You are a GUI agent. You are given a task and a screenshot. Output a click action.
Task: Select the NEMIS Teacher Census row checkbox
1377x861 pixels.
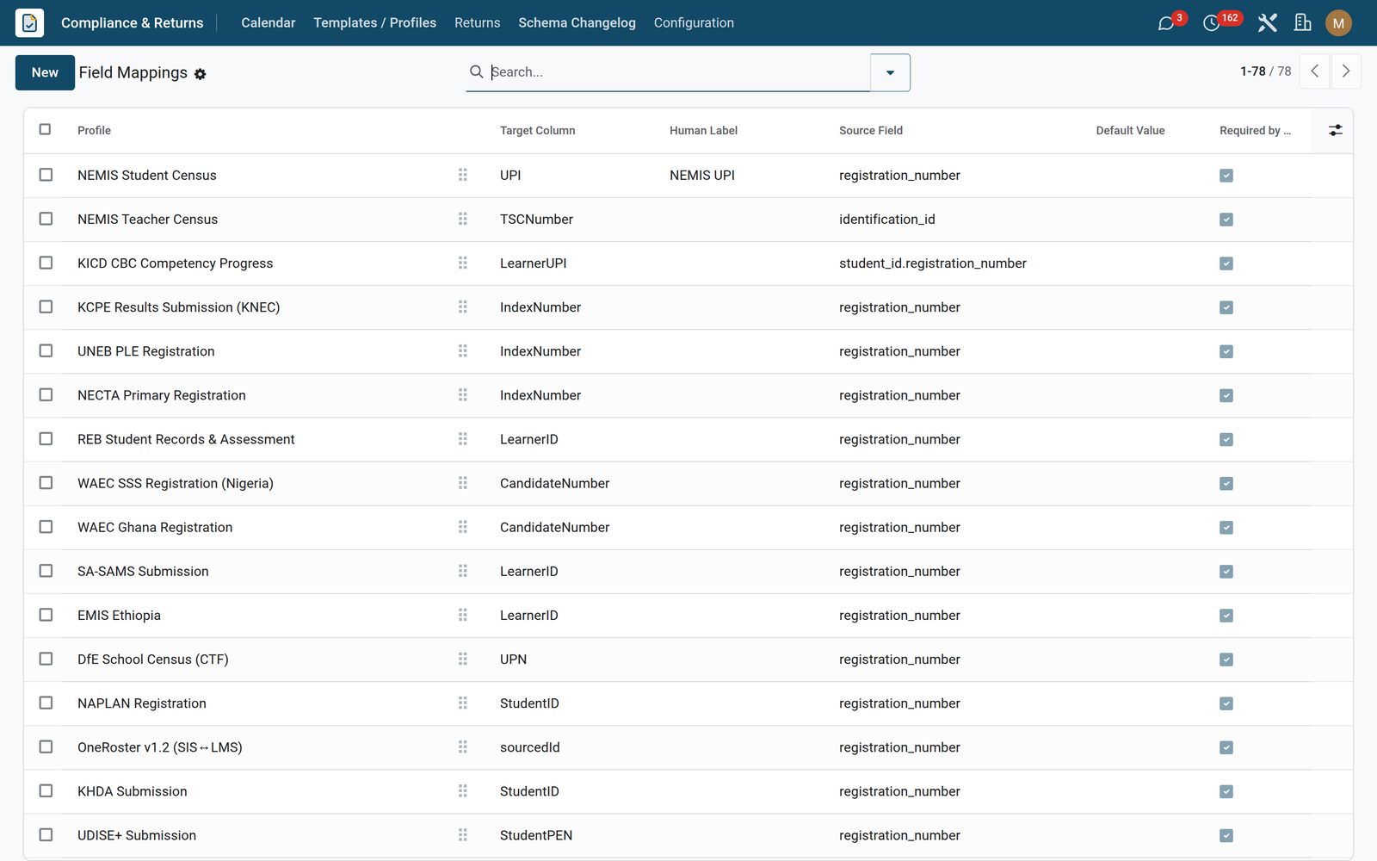coord(46,219)
